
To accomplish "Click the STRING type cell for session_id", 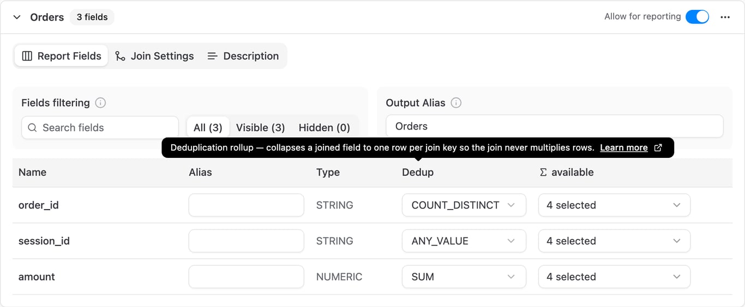I will click(x=335, y=241).
